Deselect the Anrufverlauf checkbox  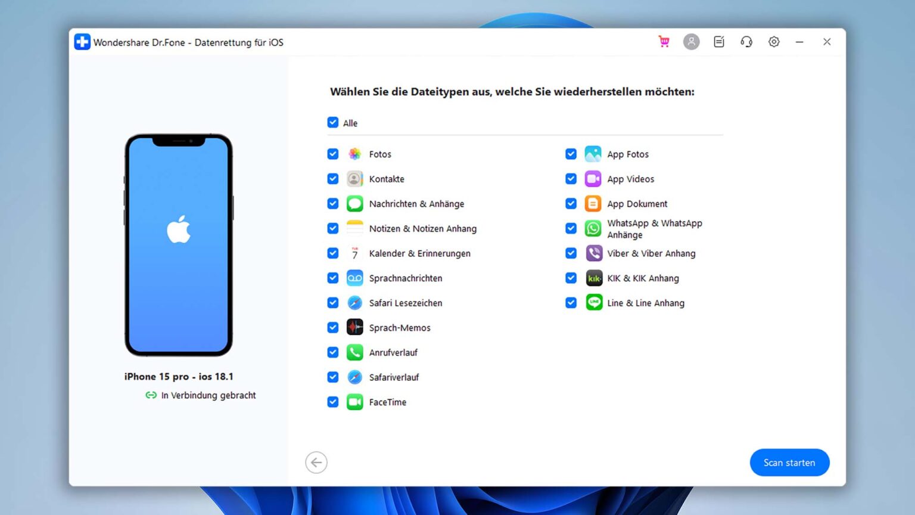click(333, 352)
